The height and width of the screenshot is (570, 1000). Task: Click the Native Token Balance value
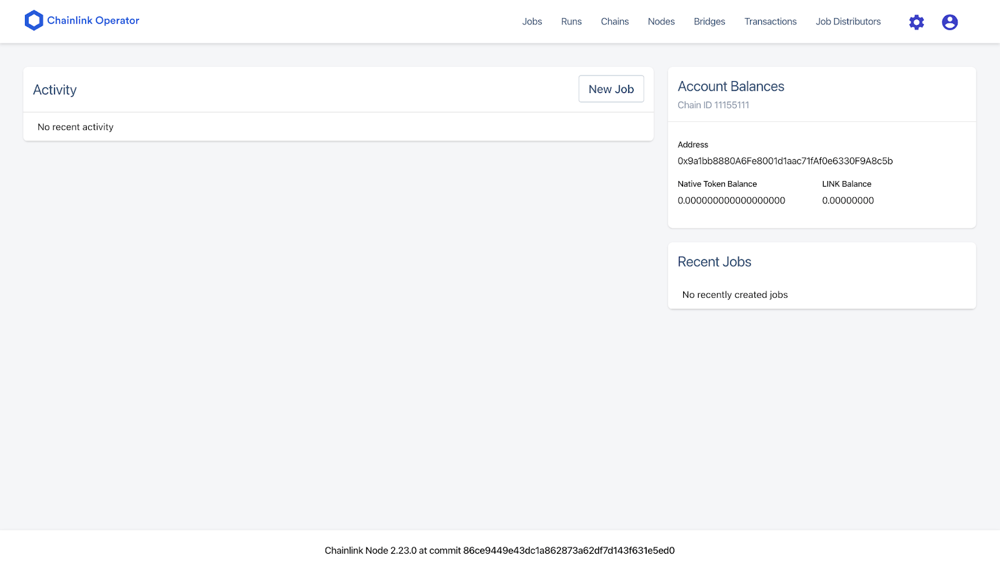(731, 200)
